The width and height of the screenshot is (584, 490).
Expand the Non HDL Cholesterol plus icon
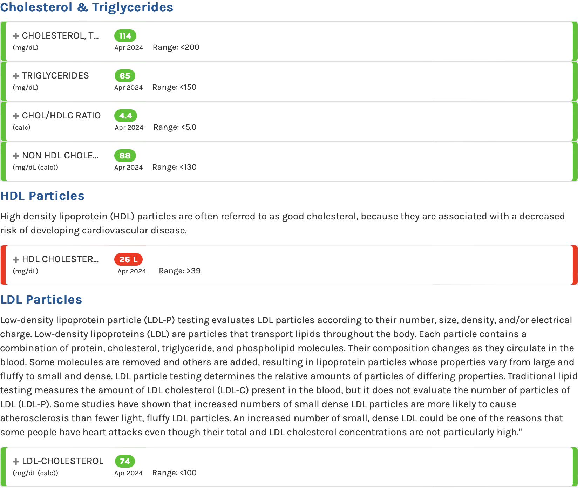click(x=16, y=156)
